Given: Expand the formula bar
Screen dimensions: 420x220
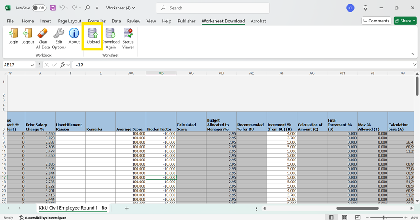Looking at the screenshot, I should tap(415, 65).
